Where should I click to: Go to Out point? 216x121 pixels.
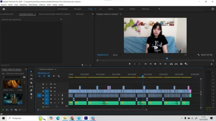165,64
